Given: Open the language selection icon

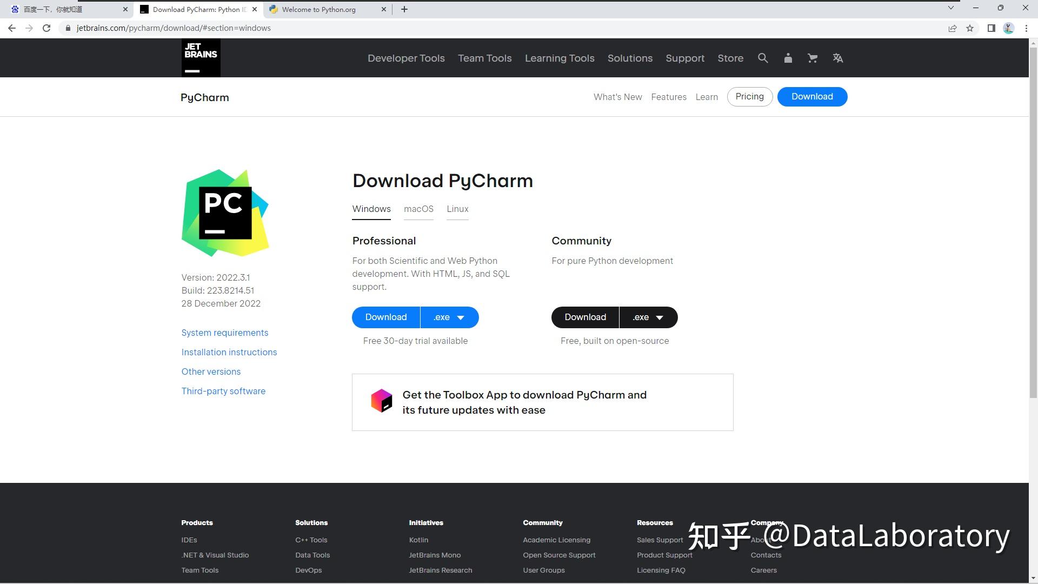Looking at the screenshot, I should click(x=837, y=58).
